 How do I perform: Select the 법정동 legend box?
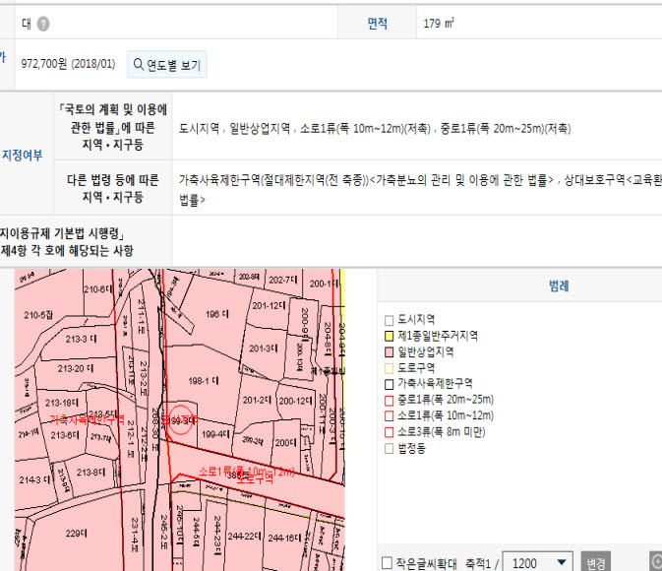[x=390, y=446]
